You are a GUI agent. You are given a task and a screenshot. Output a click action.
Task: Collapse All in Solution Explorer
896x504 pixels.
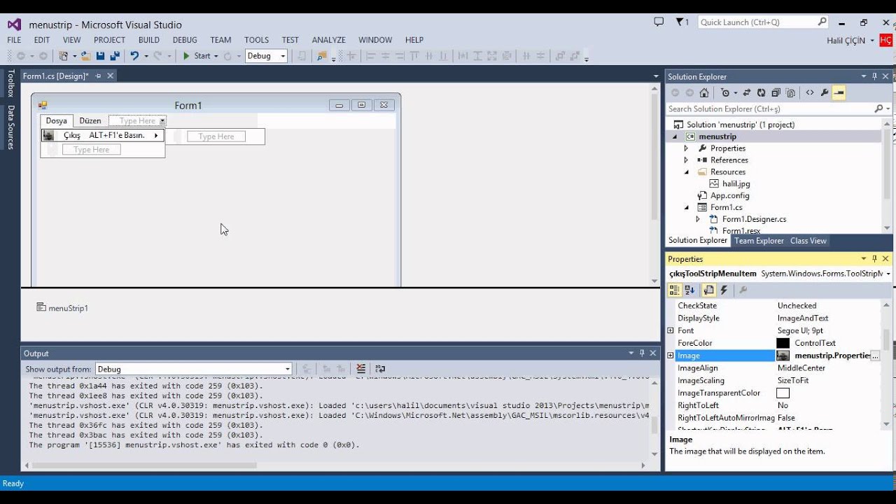point(776,92)
